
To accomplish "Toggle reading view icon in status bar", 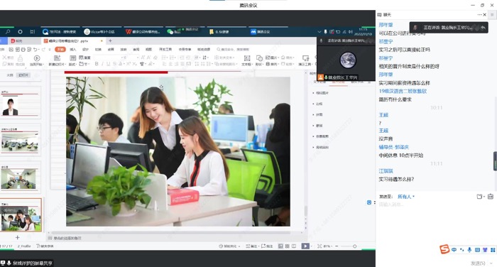I will click(x=294, y=246).
